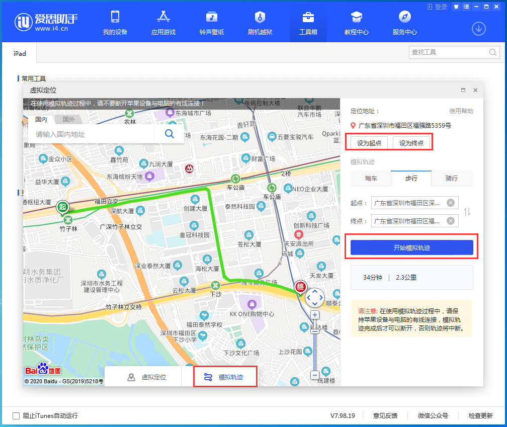The width and height of the screenshot is (507, 427).
Task: Click the map address search magnifier
Action: [170, 134]
